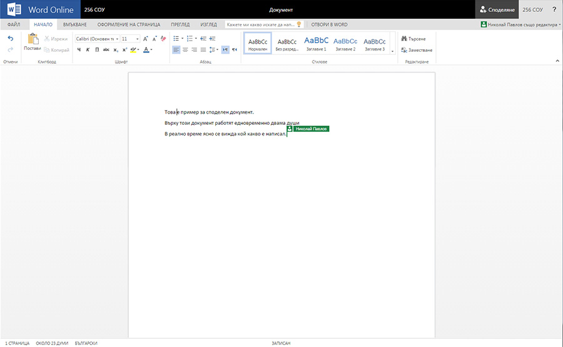
Task: Click ОТВОРИ В WORD link
Action: point(329,25)
